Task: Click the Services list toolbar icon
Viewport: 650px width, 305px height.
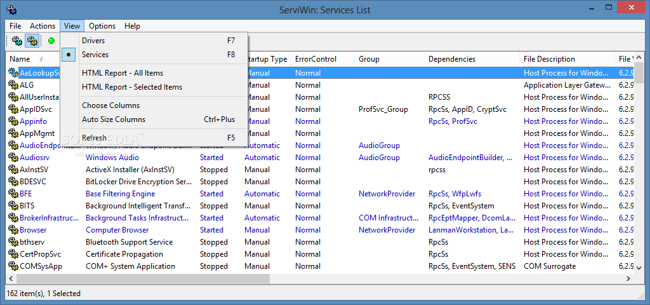Action: pos(32,41)
